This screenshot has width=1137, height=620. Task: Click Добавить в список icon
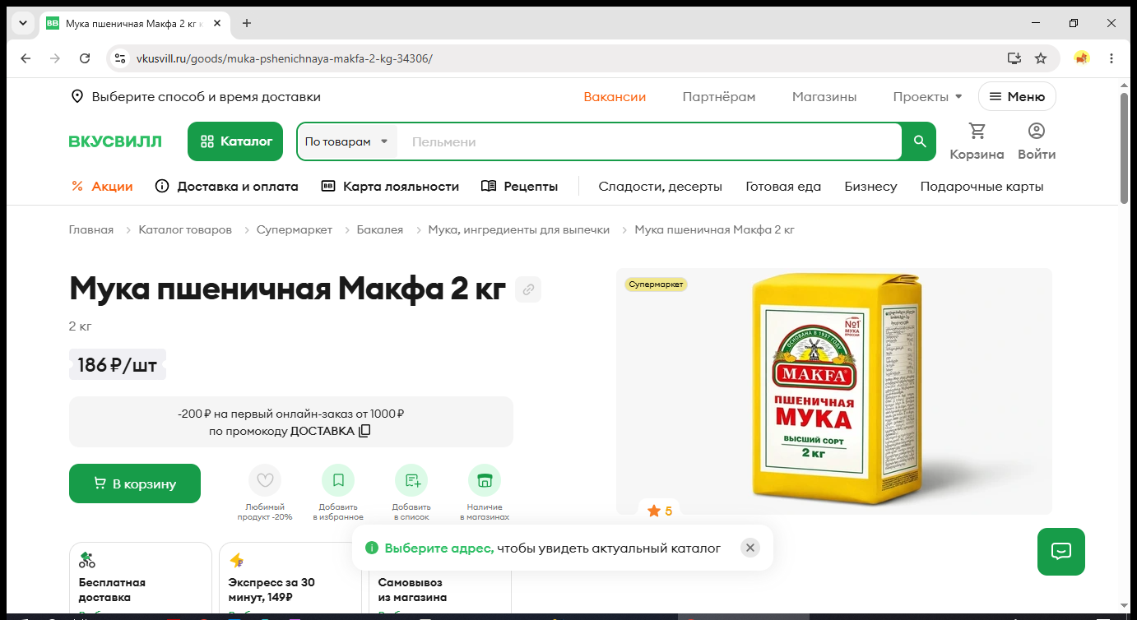tap(411, 480)
